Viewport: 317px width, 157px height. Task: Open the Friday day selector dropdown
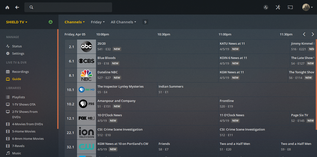coord(98,22)
